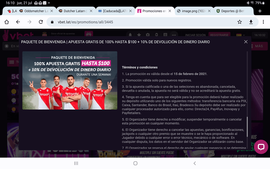Close the Oddsmatcher tab
270x169 pixels.
click(x=52, y=11)
